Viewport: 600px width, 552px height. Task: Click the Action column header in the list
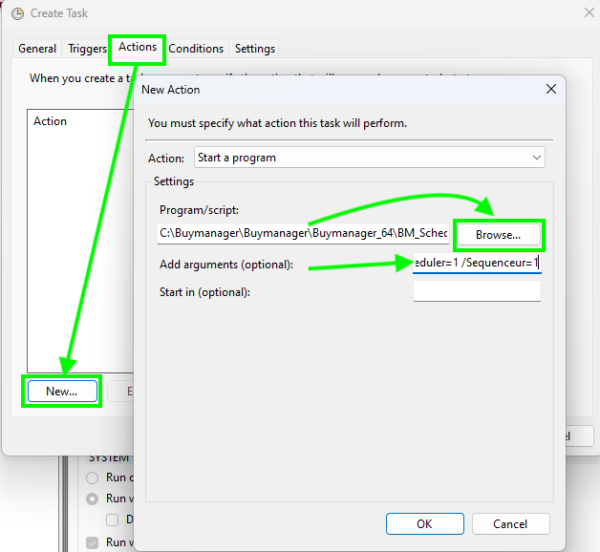pyautogui.click(x=50, y=121)
